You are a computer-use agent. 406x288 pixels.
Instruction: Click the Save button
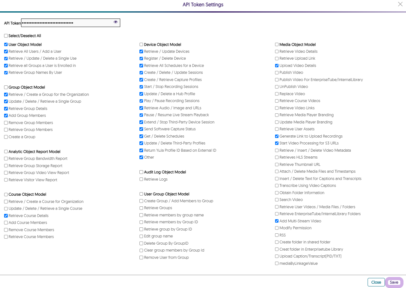click(x=394, y=282)
